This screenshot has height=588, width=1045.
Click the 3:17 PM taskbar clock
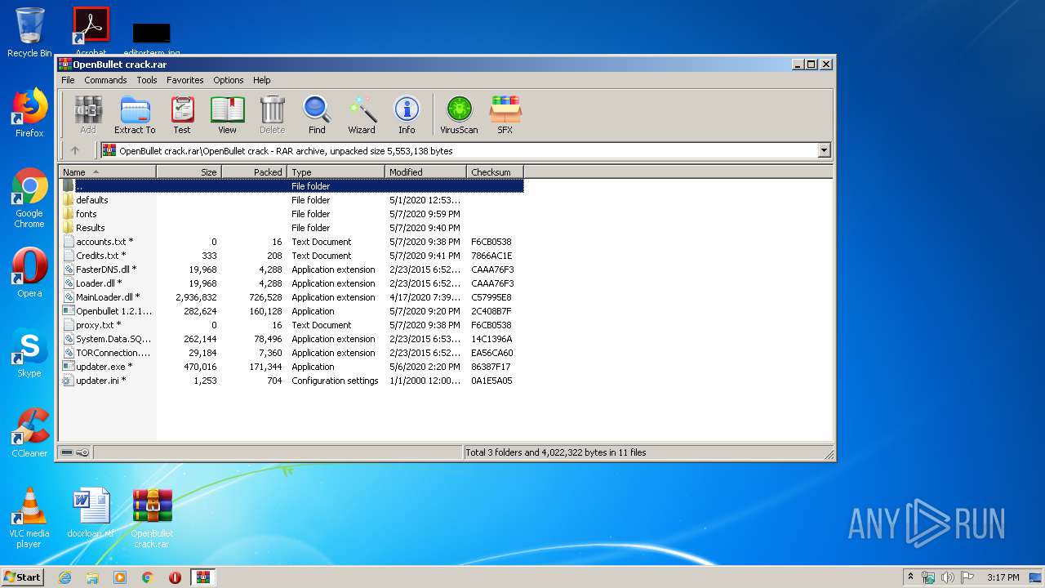(x=1003, y=577)
